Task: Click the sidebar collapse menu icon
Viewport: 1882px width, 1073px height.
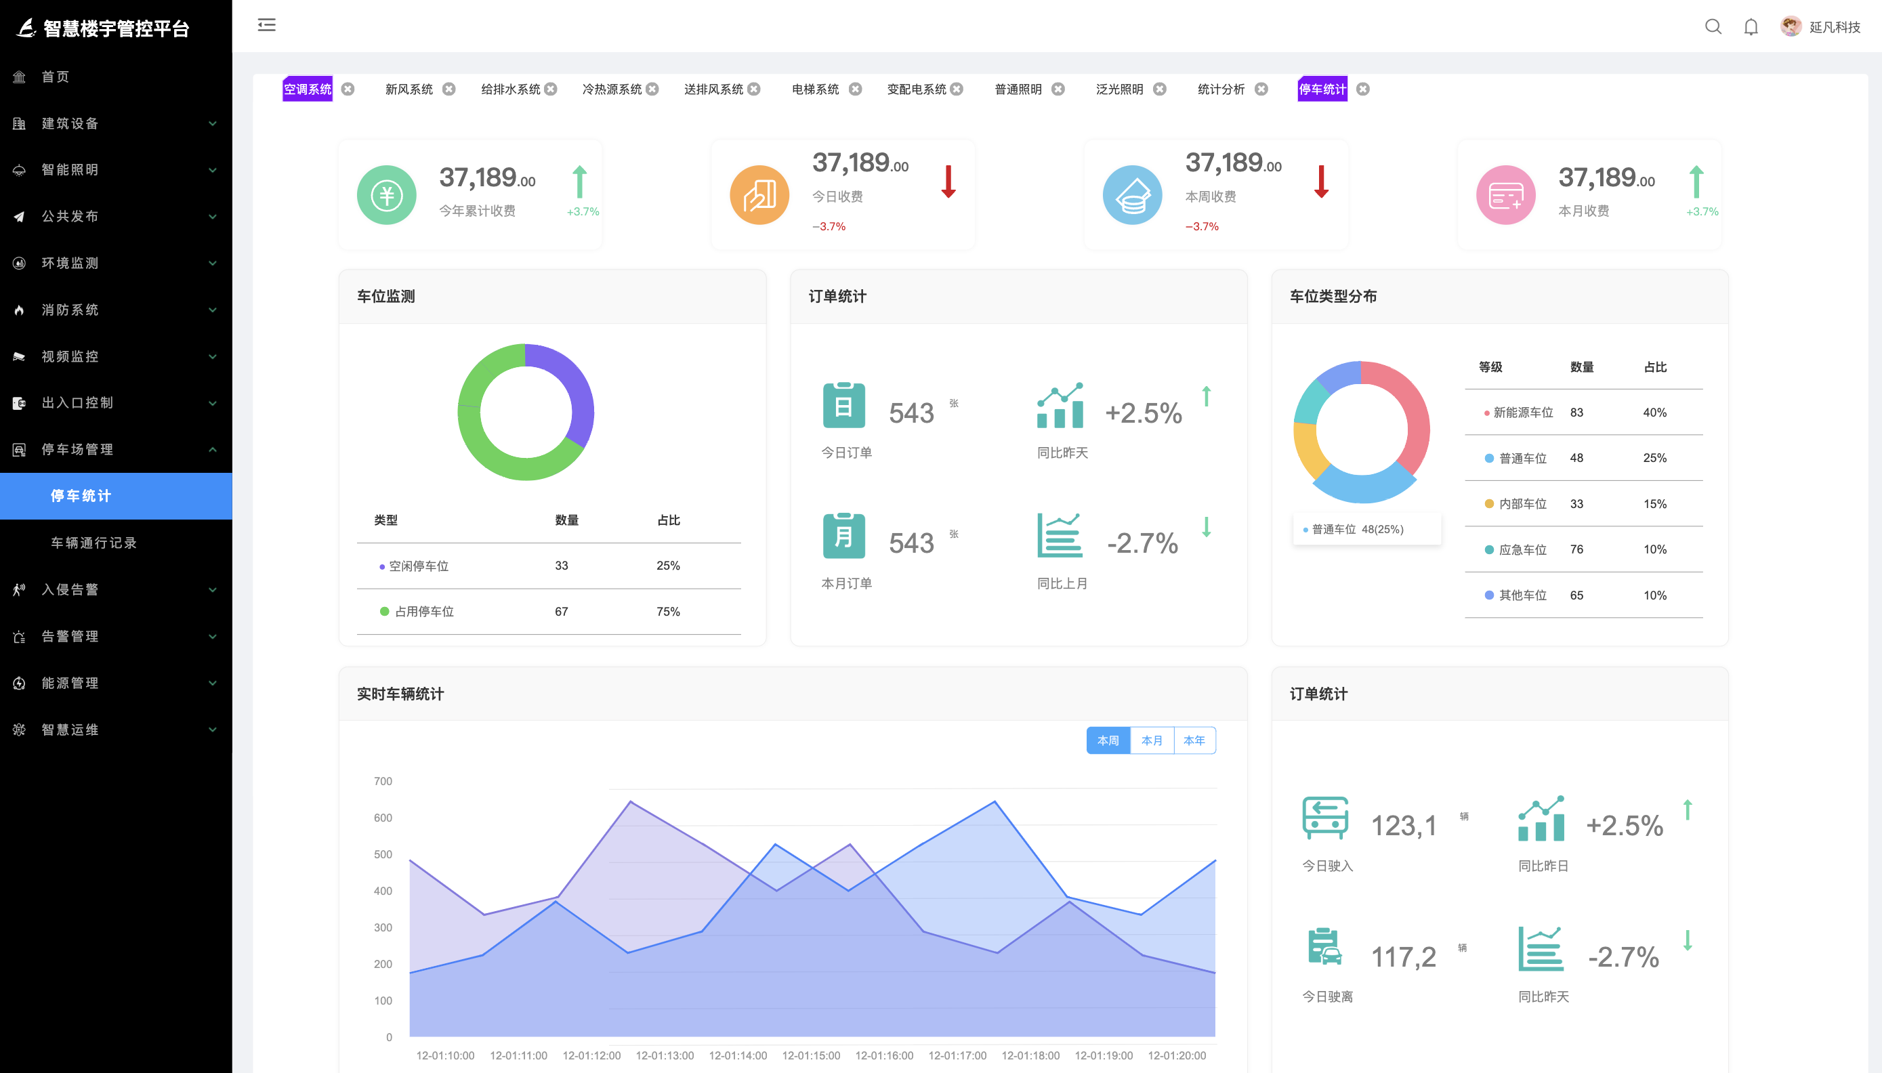Action: tap(266, 25)
